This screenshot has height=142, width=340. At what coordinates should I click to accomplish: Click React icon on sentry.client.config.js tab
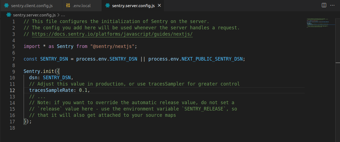click(x=7, y=5)
